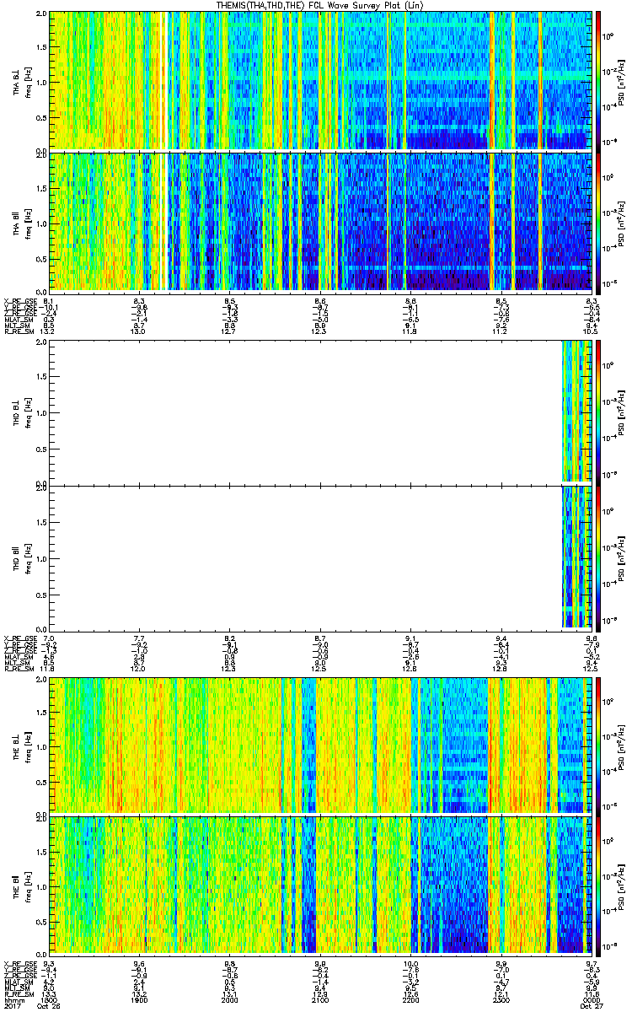Click the 'THD B⊥ freq [Hz]' axis label
The height and width of the screenshot is (1012, 632).
(x=23, y=412)
